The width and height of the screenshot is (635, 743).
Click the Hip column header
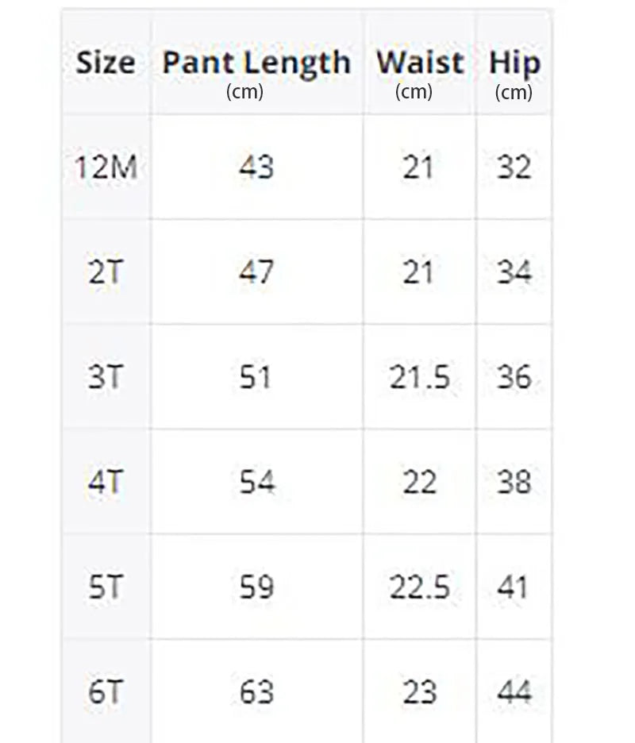point(514,64)
